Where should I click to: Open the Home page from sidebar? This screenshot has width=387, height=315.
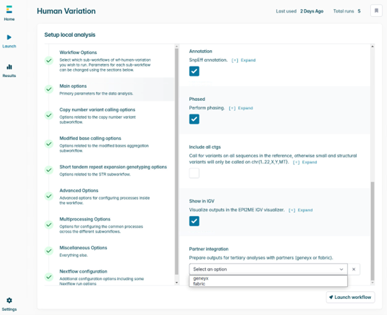pos(9,13)
